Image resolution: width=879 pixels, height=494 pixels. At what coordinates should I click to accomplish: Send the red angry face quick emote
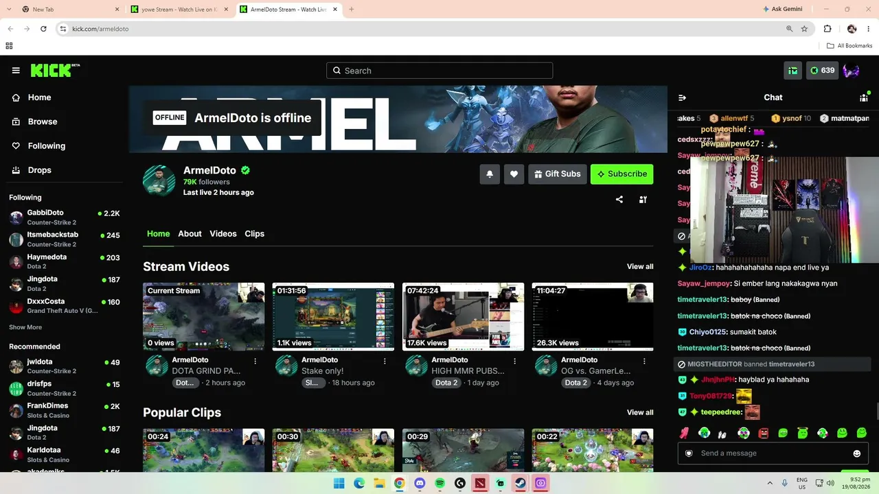tap(763, 433)
